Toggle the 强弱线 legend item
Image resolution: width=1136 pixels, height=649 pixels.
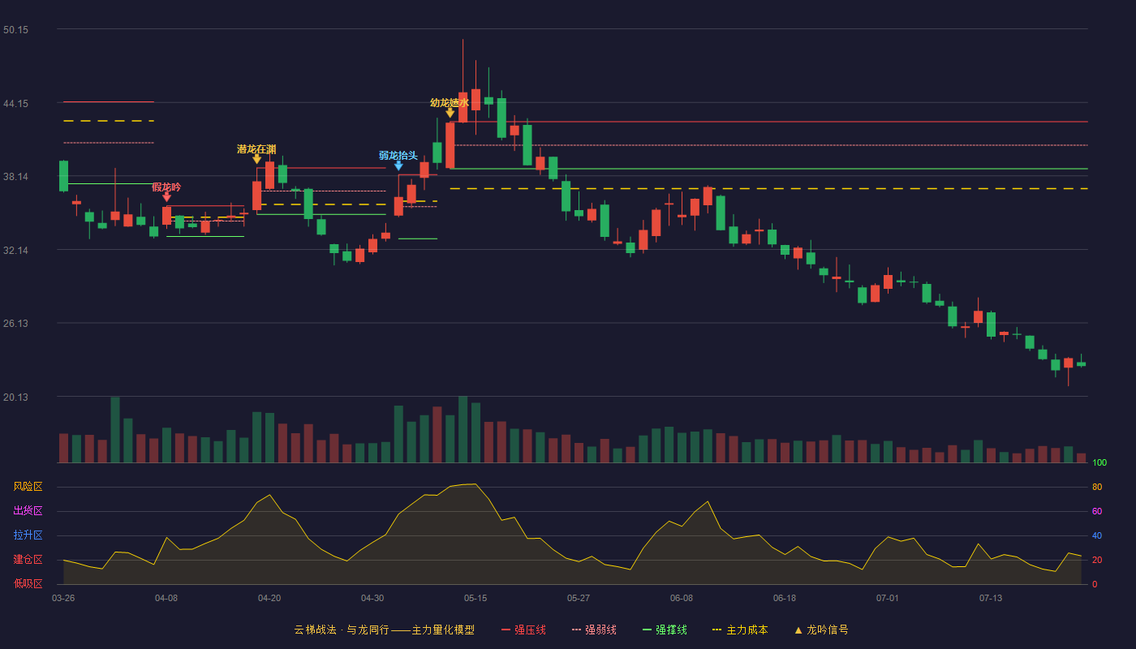click(594, 630)
